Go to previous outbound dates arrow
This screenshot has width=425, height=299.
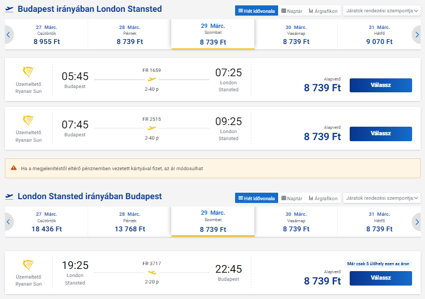(9, 35)
